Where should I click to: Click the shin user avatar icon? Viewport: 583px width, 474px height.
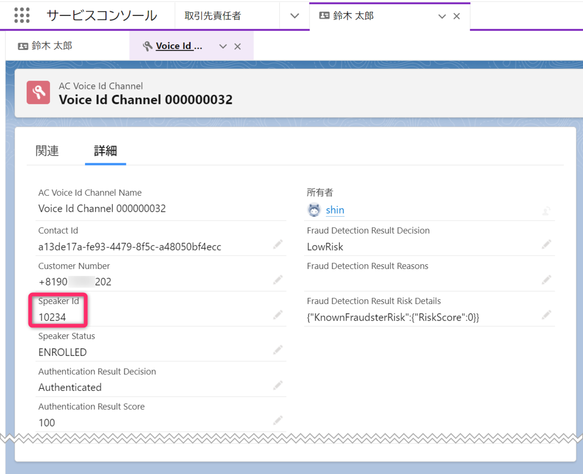click(x=313, y=210)
